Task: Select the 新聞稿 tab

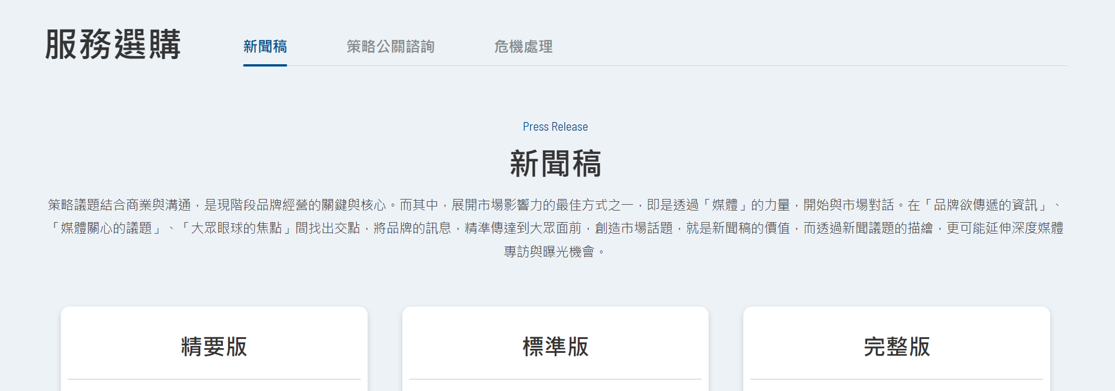Action: pos(265,46)
